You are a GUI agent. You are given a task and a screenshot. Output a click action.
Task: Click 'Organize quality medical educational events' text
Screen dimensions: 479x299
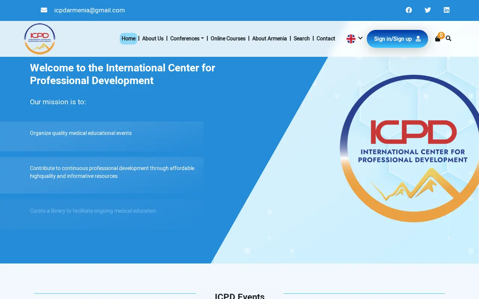click(x=81, y=133)
